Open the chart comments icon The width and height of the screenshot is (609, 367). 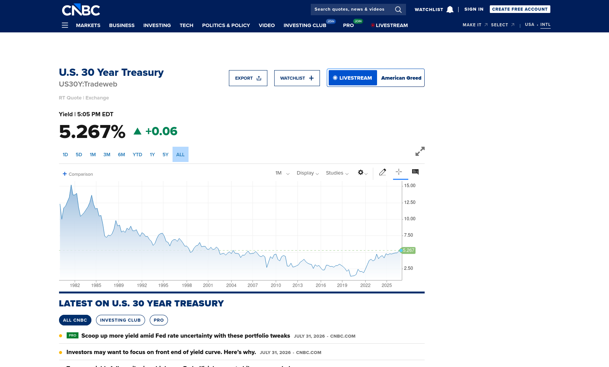[x=415, y=172]
